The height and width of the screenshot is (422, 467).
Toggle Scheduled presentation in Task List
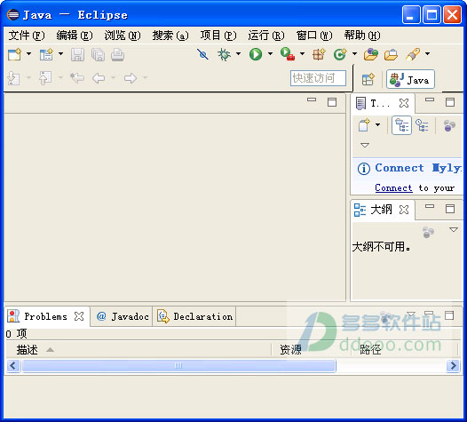(x=422, y=125)
